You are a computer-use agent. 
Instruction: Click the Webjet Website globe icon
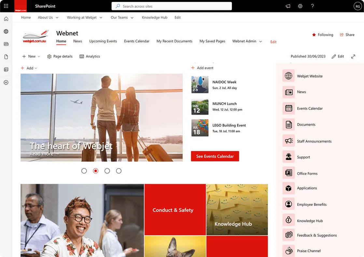click(288, 76)
